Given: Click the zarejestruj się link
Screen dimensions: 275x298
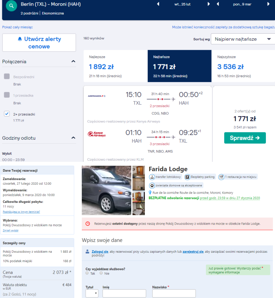Looking at the screenshot, I should [193, 252].
